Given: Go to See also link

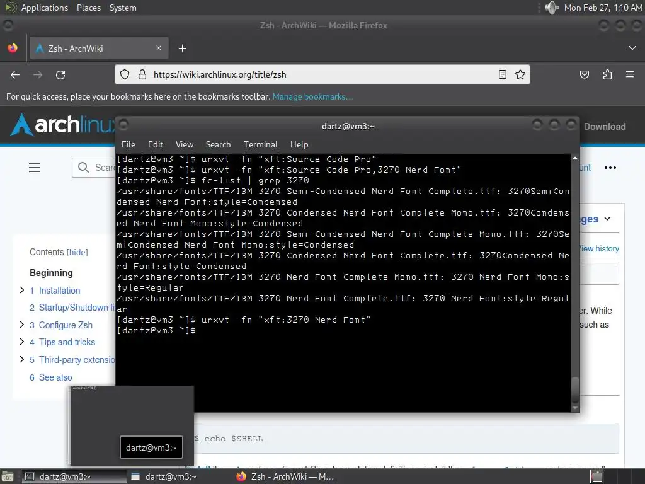Looking at the screenshot, I should pos(55,377).
